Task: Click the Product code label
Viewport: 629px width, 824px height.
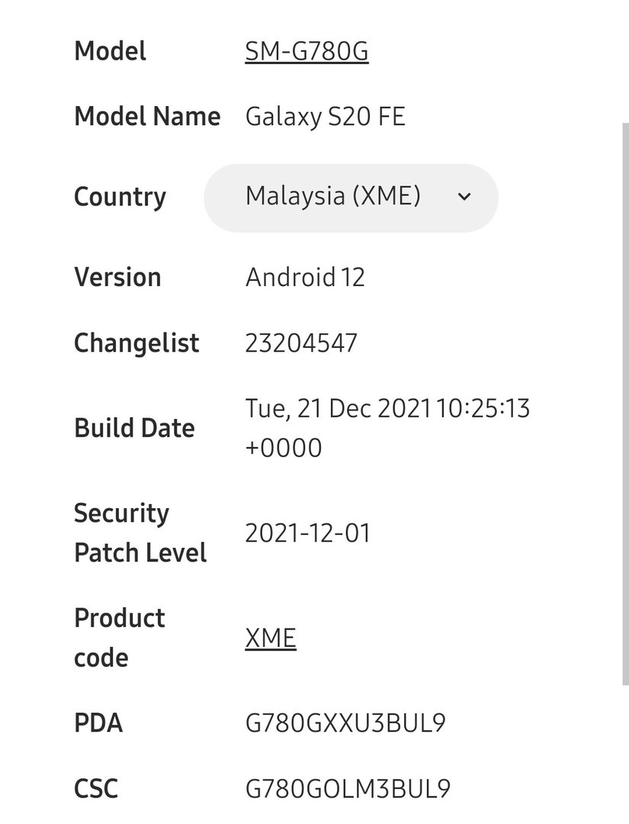Action: pos(120,637)
